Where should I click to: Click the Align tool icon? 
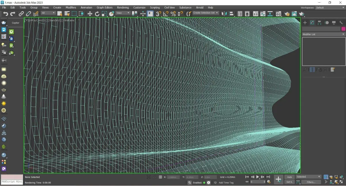[231, 14]
